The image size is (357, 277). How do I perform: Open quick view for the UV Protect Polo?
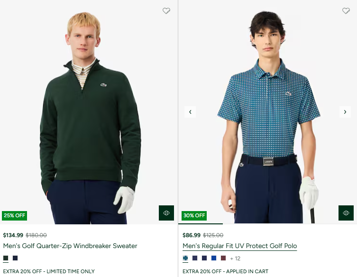[x=346, y=213]
